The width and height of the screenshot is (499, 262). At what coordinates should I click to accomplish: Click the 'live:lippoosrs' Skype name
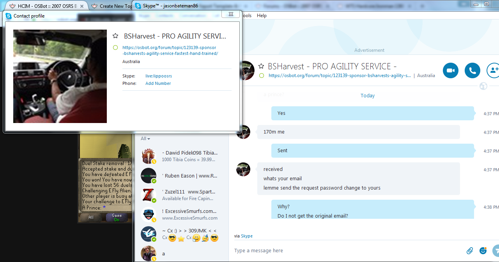coord(159,76)
